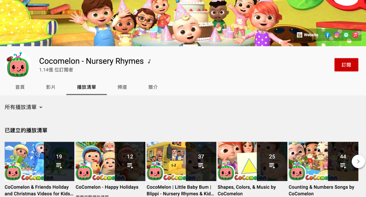Open the 簡介 tab
The image size is (366, 197).
153,87
